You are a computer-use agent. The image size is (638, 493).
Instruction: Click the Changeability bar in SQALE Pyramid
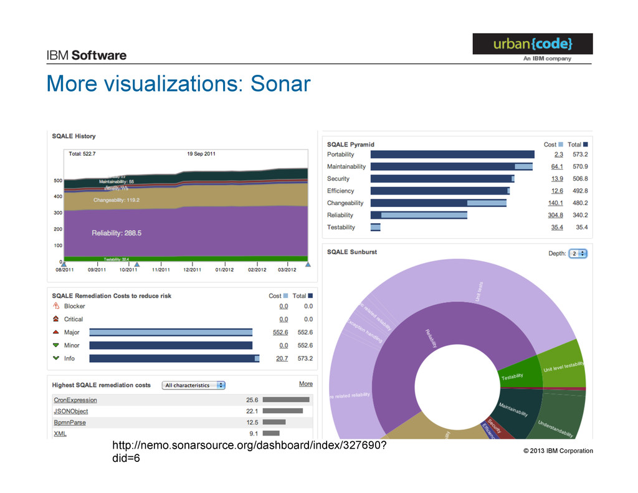pyautogui.click(x=439, y=203)
